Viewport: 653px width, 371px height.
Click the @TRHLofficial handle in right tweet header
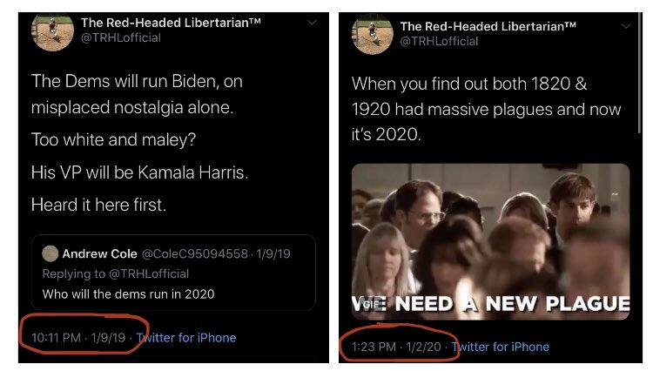(x=439, y=41)
